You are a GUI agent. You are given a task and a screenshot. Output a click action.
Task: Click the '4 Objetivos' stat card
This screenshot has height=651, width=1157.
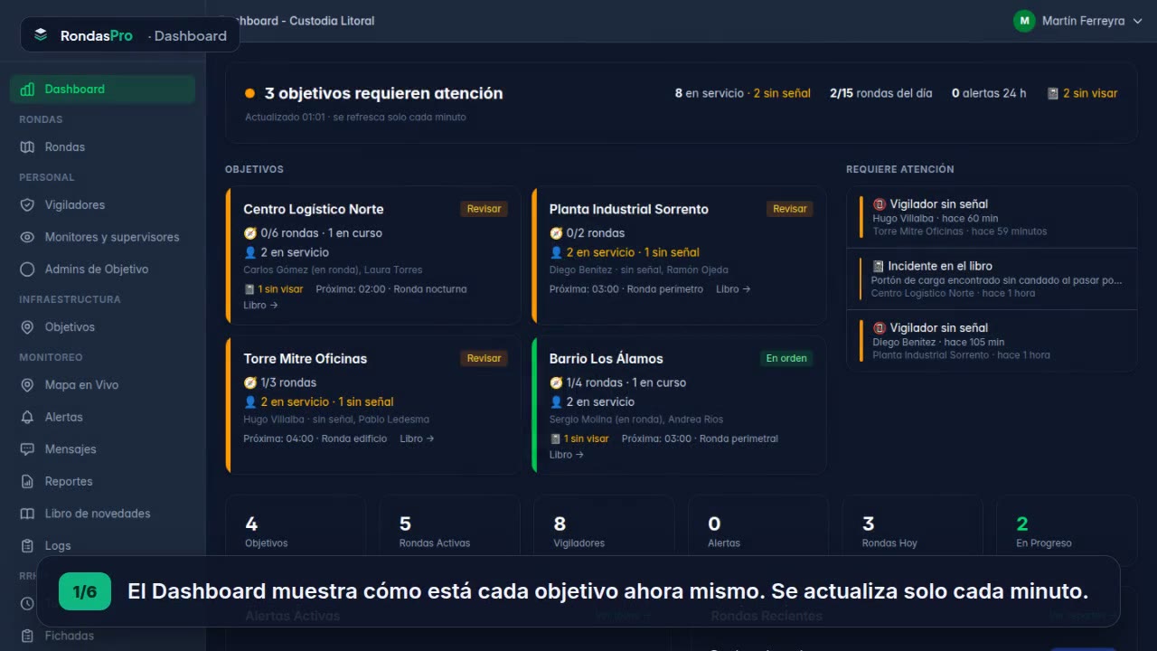click(x=296, y=531)
